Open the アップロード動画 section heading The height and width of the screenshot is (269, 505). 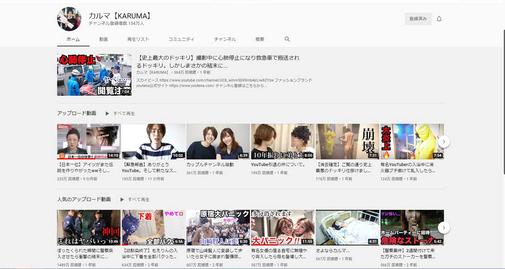point(77,113)
